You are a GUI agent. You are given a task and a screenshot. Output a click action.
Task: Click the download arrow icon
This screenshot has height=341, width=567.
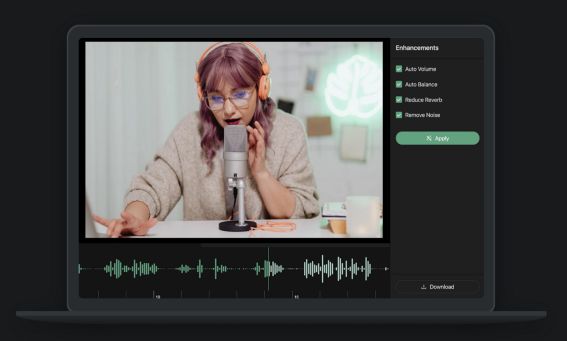pyautogui.click(x=424, y=287)
